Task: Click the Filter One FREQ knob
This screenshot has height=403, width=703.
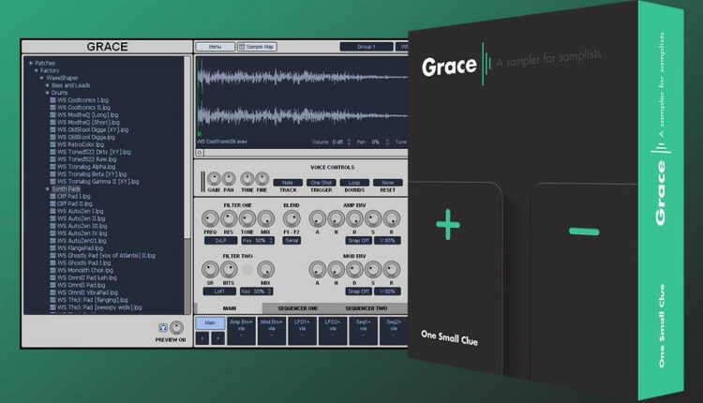Action: point(210,218)
